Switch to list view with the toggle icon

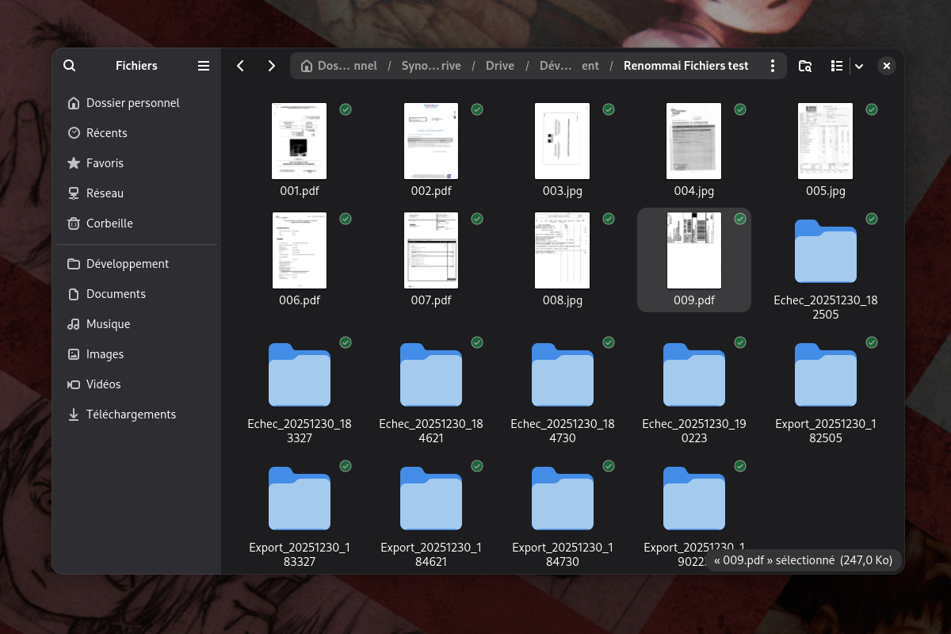point(836,66)
